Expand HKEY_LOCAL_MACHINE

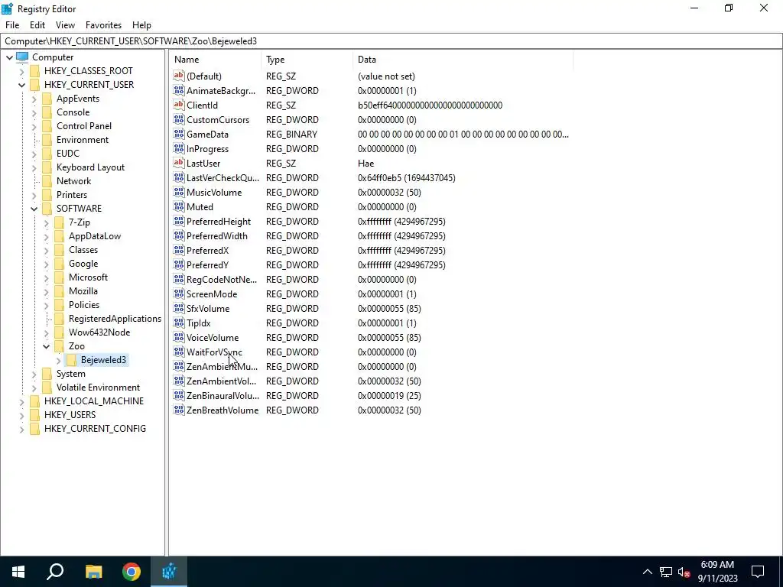[21, 402]
